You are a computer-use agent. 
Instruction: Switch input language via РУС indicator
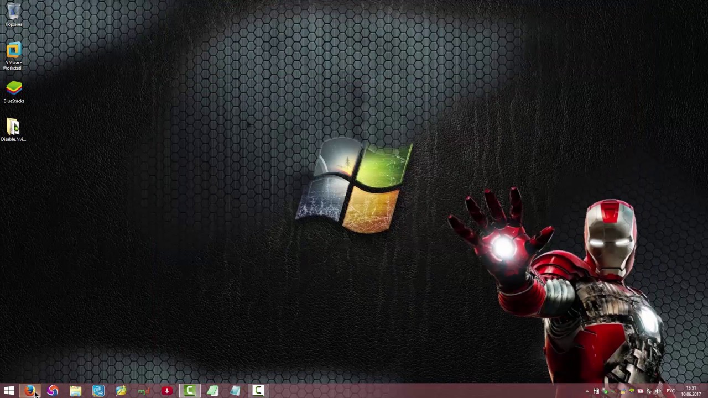(671, 391)
